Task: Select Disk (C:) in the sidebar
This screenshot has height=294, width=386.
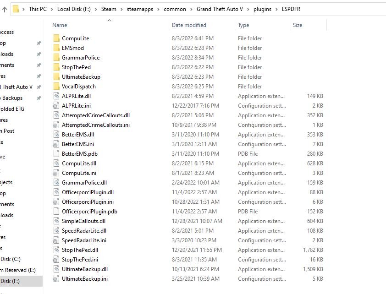Action: coord(11,259)
